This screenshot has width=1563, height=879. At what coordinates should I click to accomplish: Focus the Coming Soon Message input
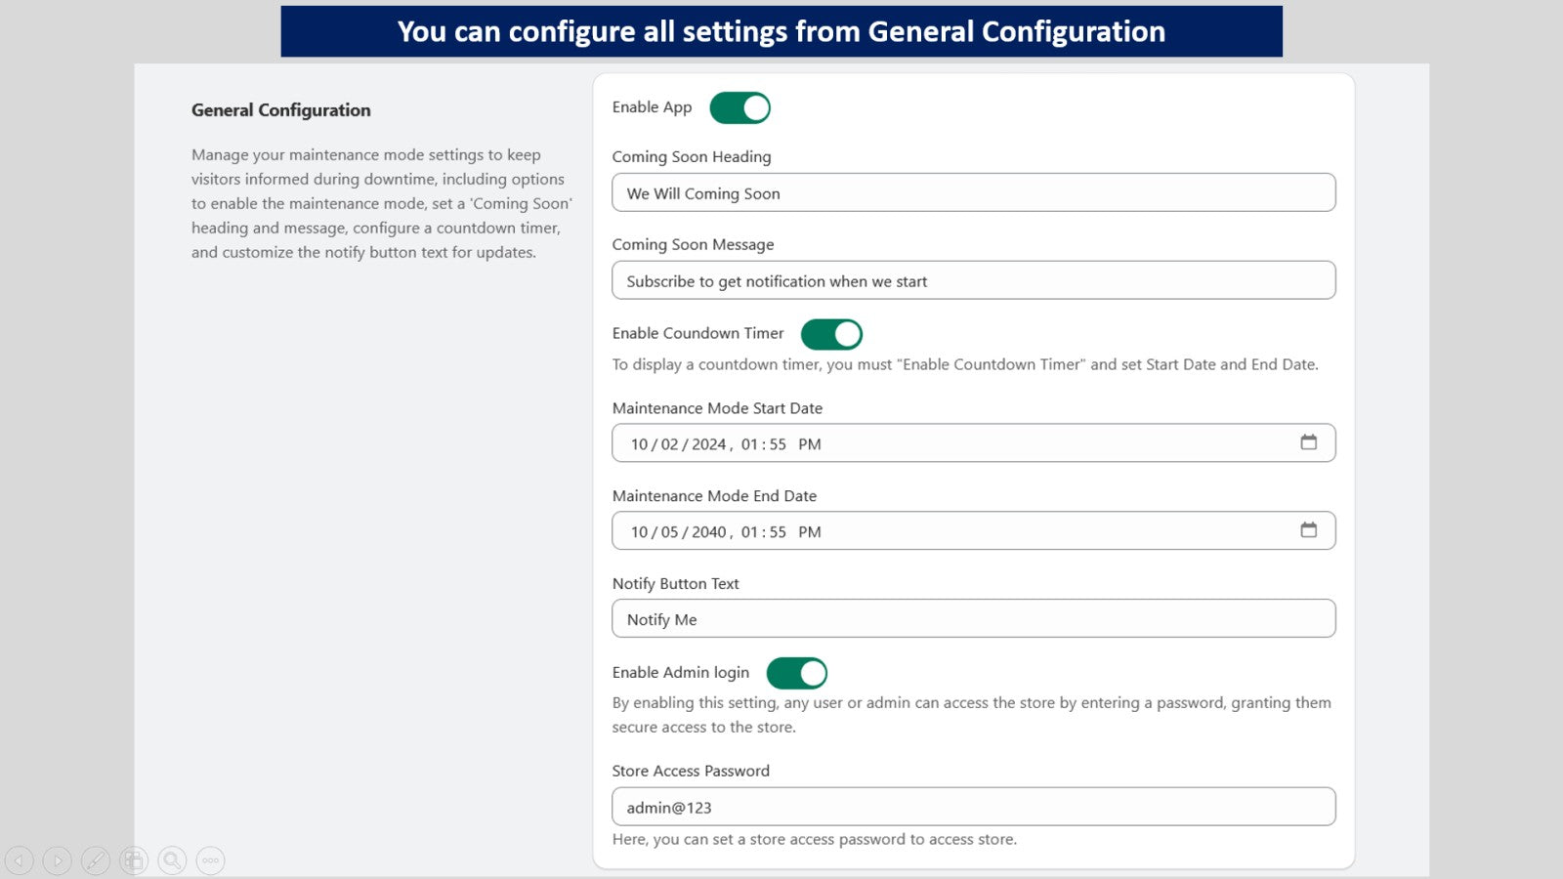(x=974, y=280)
